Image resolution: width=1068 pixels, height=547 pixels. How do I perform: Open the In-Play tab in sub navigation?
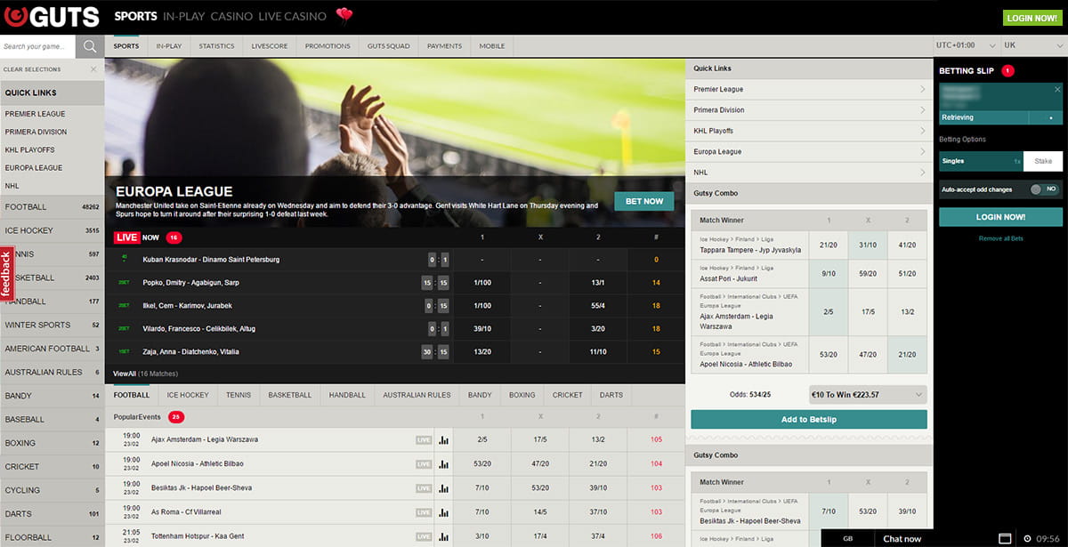(169, 46)
